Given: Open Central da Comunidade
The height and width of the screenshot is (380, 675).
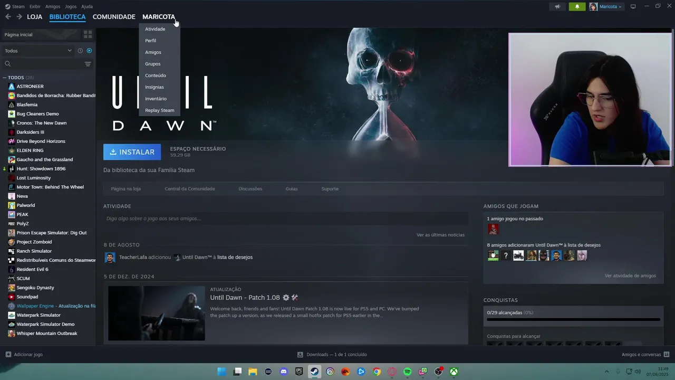Looking at the screenshot, I should point(189,189).
